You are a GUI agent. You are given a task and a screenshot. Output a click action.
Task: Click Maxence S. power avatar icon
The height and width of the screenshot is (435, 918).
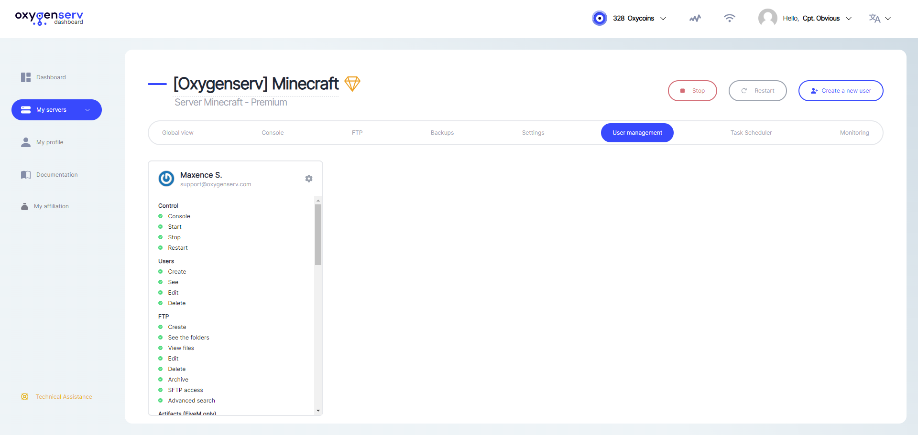point(166,179)
